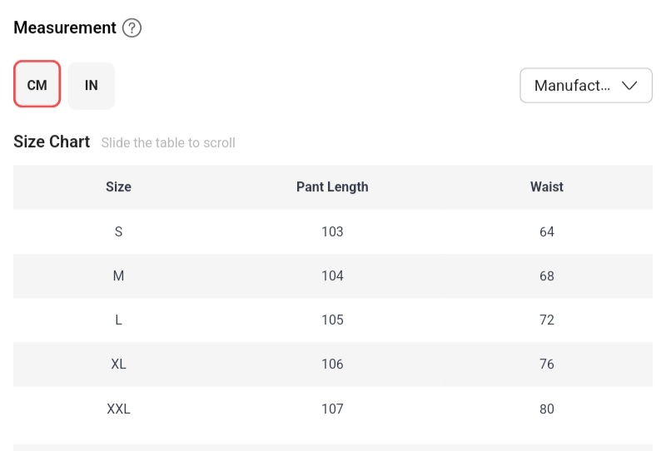Click the Size column header
The image size is (666, 451).
tap(118, 187)
